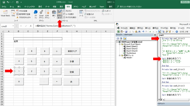Screen dimensions: 190x106
Task: Toggle 相対参照で記録 (relative reference recording)
Action: coord(23,14)
